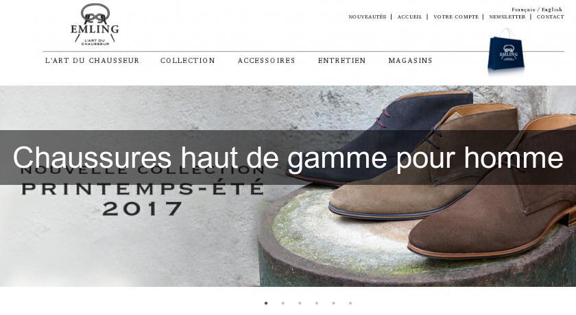Open the Contact link

pyautogui.click(x=550, y=17)
